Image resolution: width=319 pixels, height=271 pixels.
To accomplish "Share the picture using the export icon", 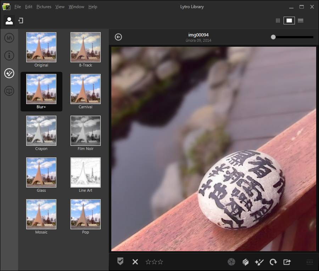I will [287, 262].
